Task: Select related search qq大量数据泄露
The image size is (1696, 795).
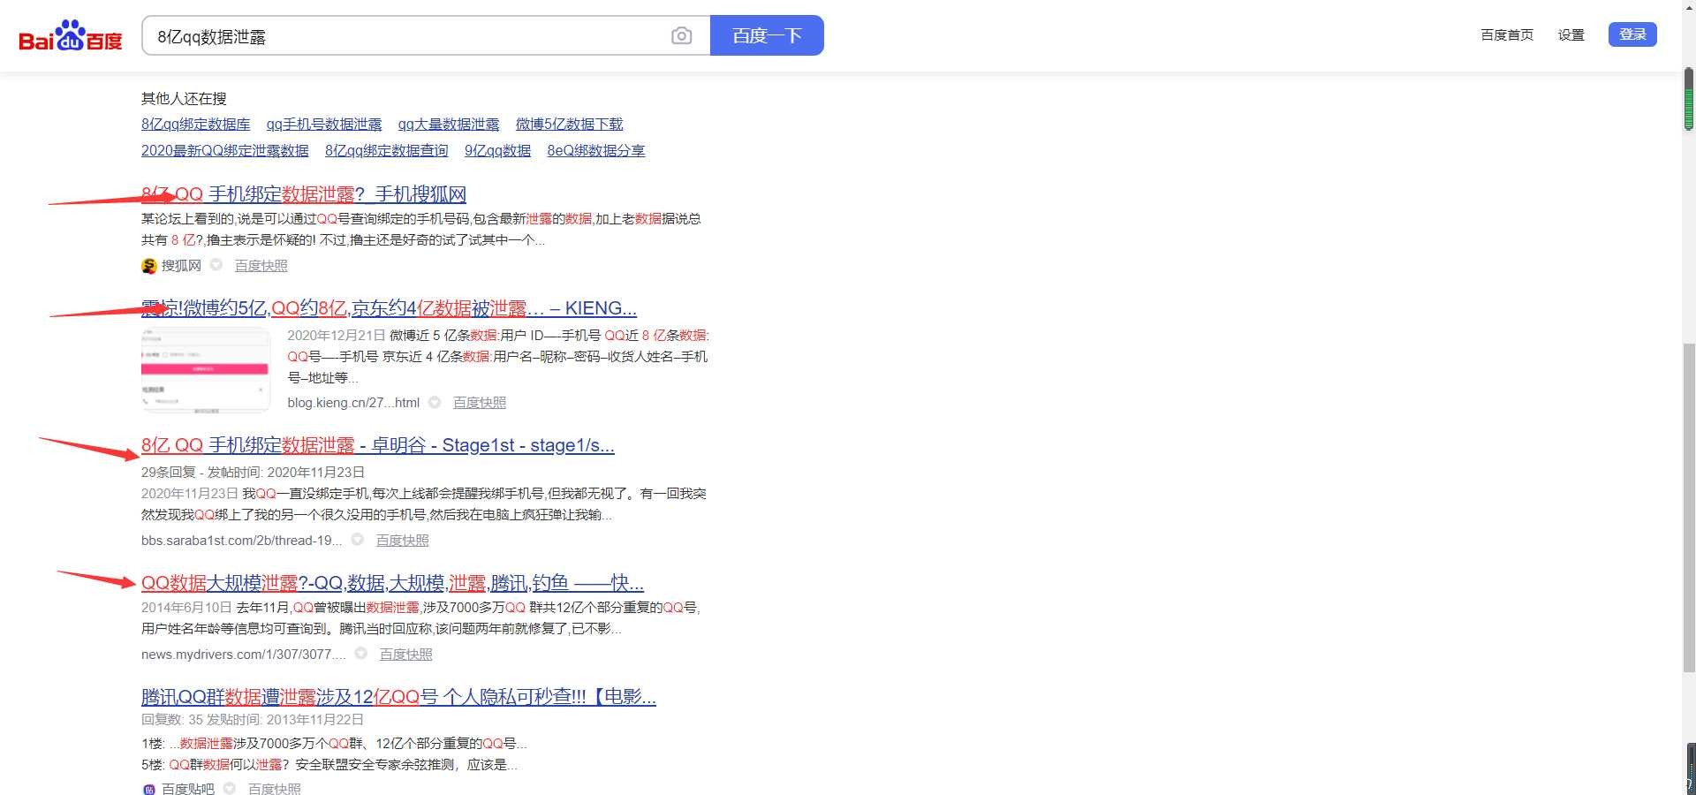Action: coord(449,125)
